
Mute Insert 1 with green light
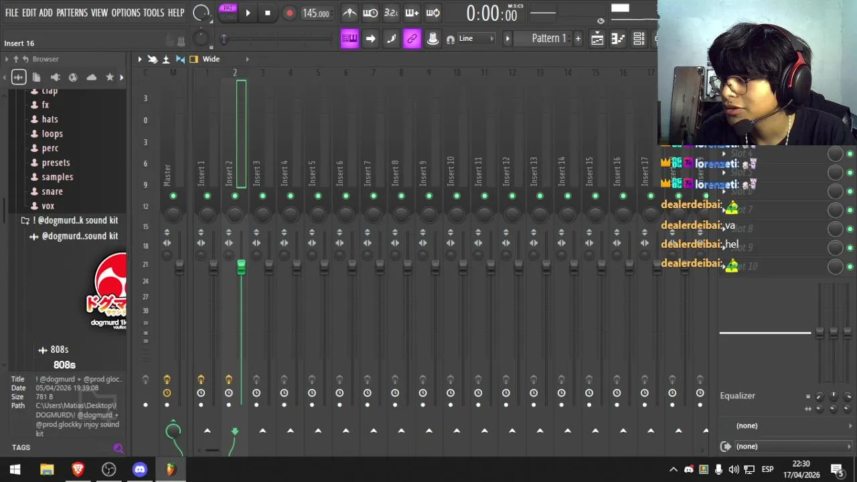tap(207, 195)
